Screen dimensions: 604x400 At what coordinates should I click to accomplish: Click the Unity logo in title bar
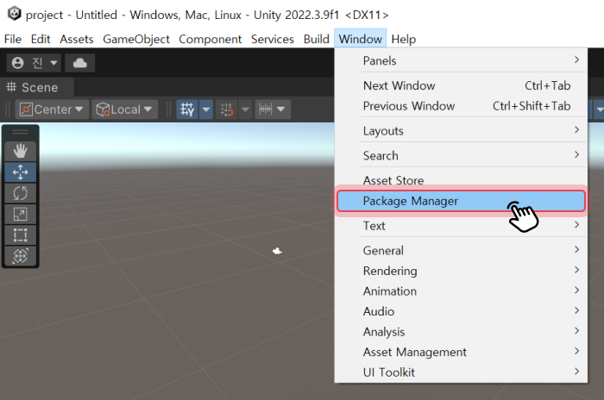coord(13,15)
